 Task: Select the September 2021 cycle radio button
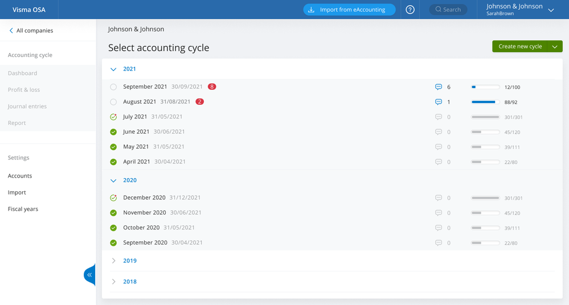113,87
